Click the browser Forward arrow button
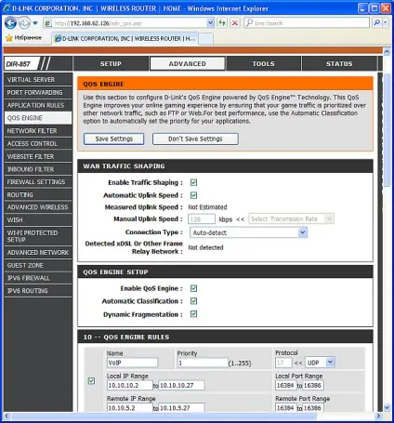 point(24,23)
